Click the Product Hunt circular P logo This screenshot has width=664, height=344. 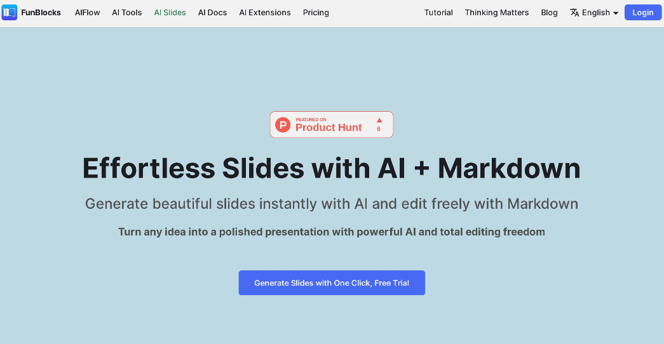coord(283,125)
